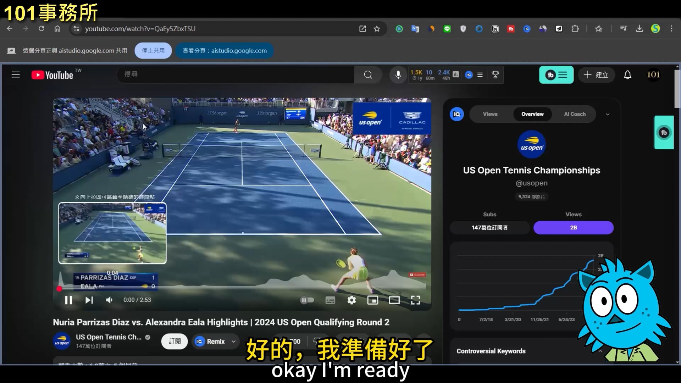Screen dimensions: 681x383
Task: Reload the YouTube page
Action: [41, 29]
